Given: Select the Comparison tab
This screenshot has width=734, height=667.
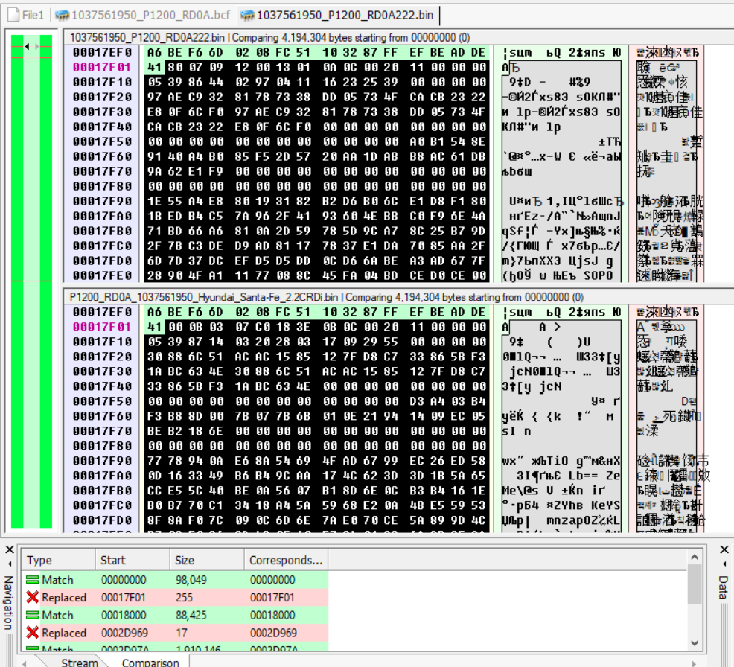Looking at the screenshot, I should [150, 663].
